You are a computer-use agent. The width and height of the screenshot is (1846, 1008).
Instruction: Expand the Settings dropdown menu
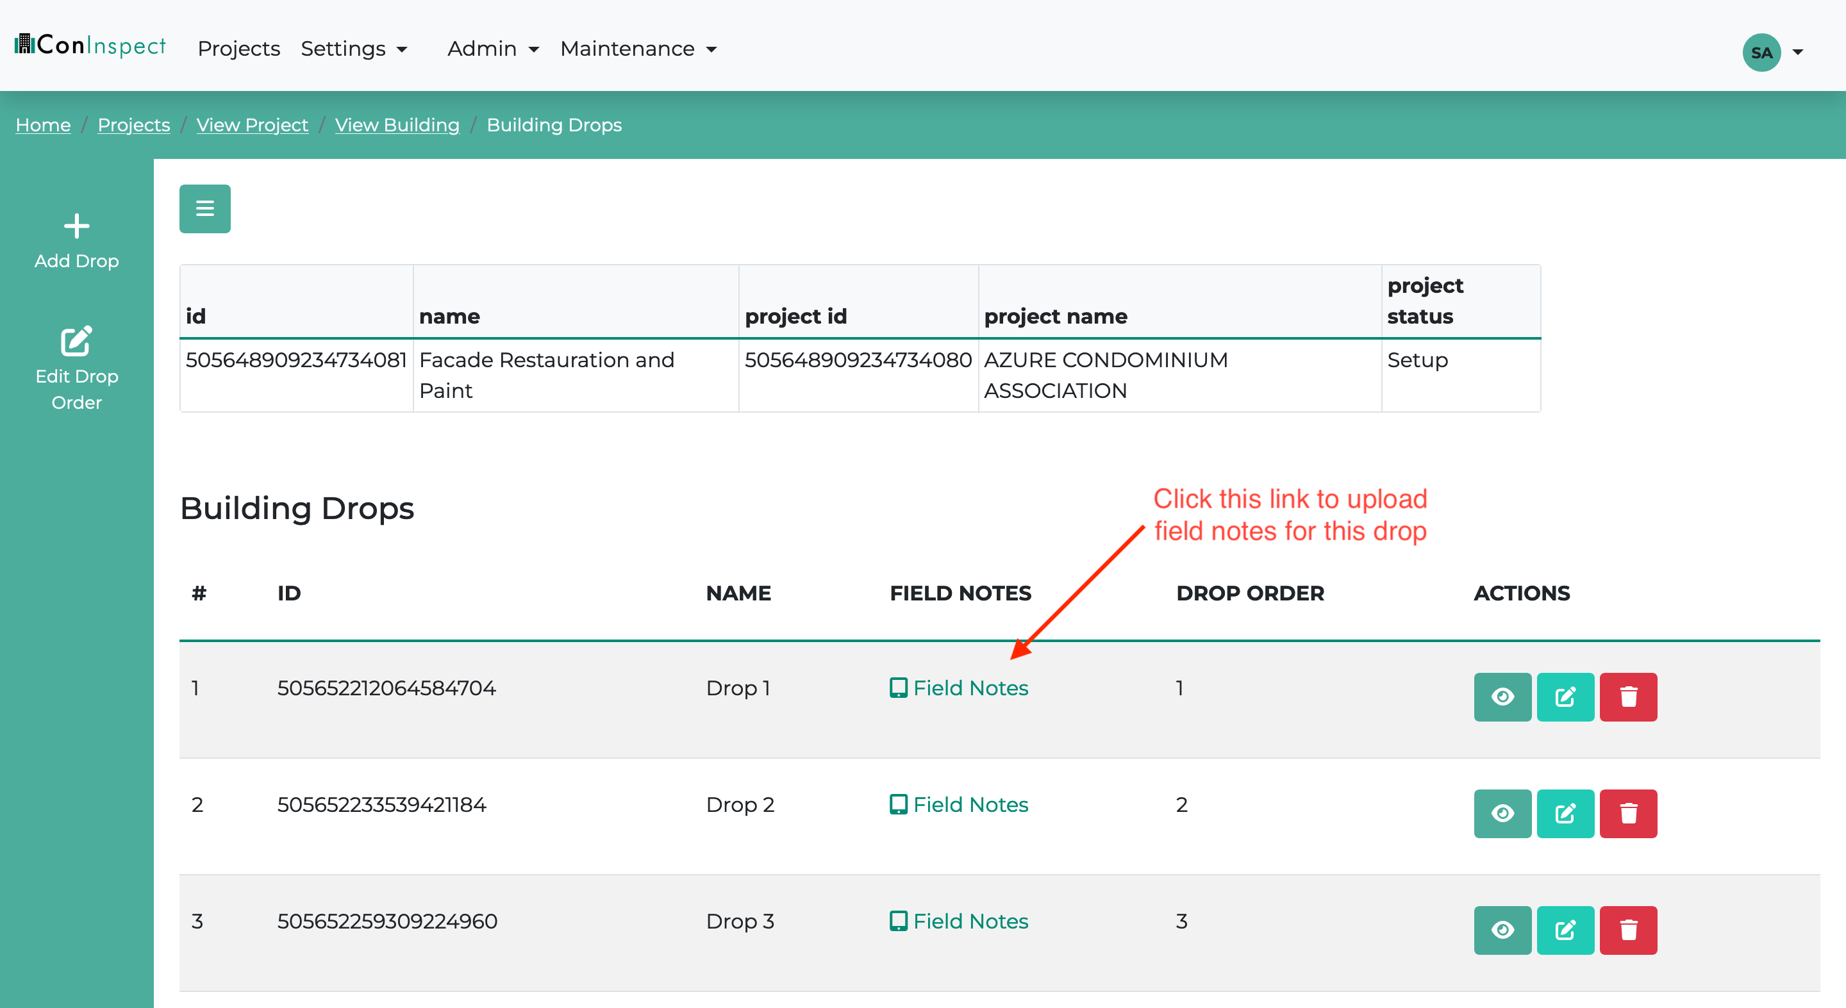pyautogui.click(x=354, y=49)
